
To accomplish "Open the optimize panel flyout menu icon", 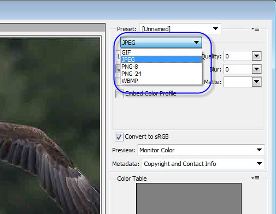I will (x=255, y=28).
